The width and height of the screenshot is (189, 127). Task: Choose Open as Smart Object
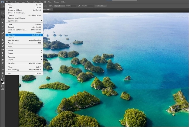coord(24,18)
